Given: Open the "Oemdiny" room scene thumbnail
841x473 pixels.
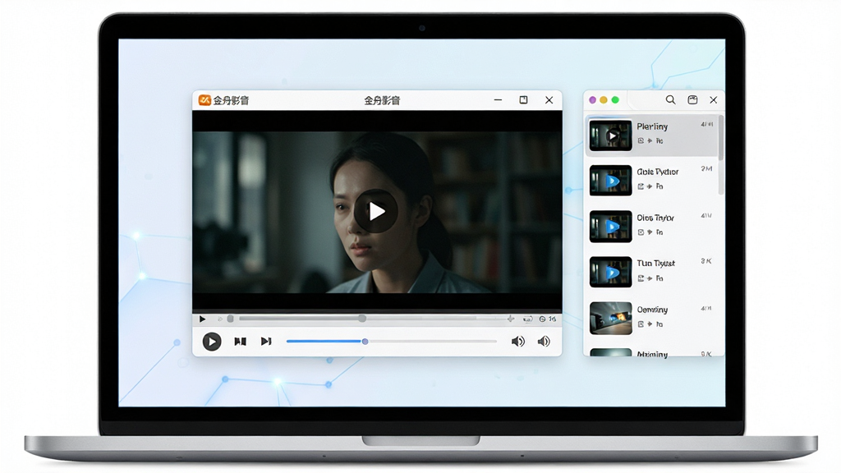Looking at the screenshot, I should coord(610,318).
